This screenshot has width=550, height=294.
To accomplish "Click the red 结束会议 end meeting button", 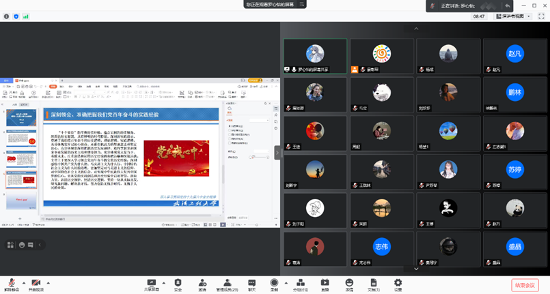I will (525, 284).
